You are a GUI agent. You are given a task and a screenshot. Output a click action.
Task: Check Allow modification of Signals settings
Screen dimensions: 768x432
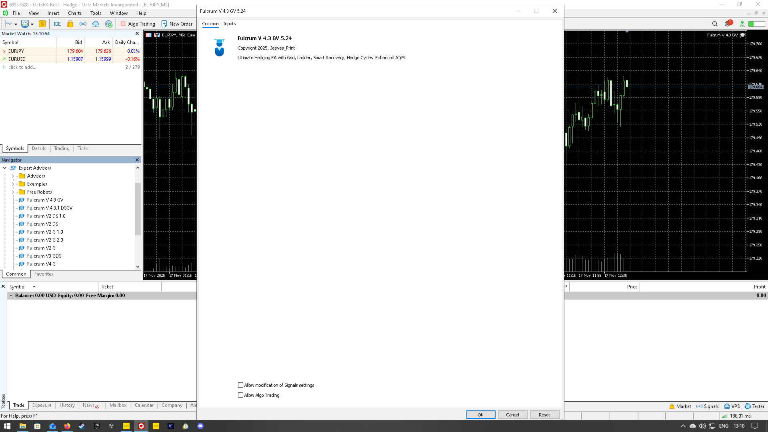click(x=240, y=385)
